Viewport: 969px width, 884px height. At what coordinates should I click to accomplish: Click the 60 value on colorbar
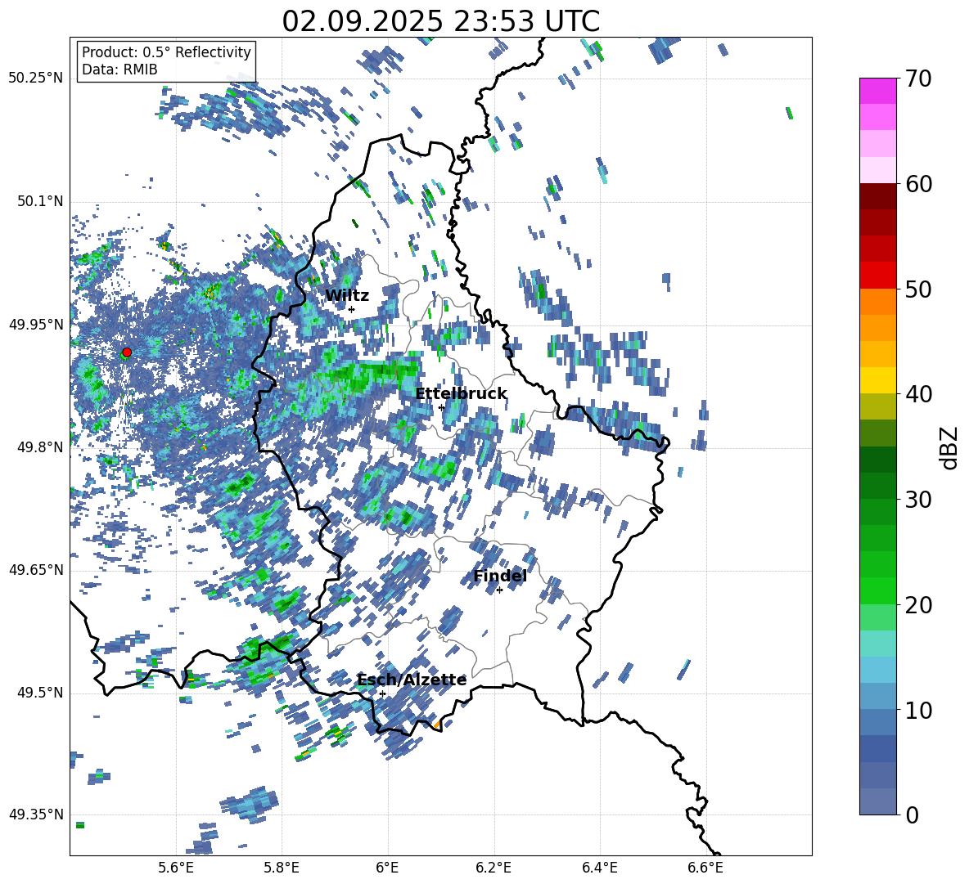point(918,184)
